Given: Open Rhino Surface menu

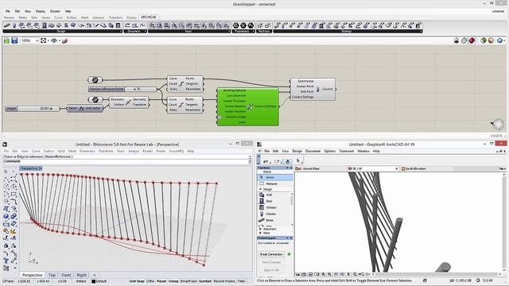Looking at the screenshot, I should [x=49, y=151].
